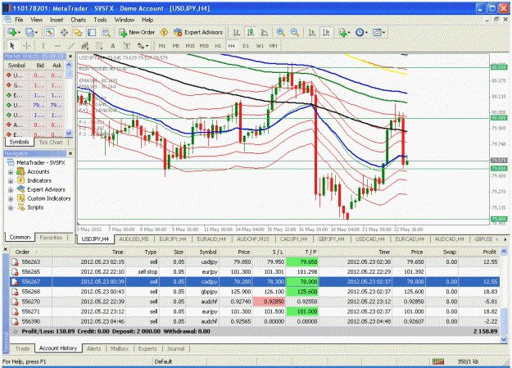Open the File menu

[19, 20]
